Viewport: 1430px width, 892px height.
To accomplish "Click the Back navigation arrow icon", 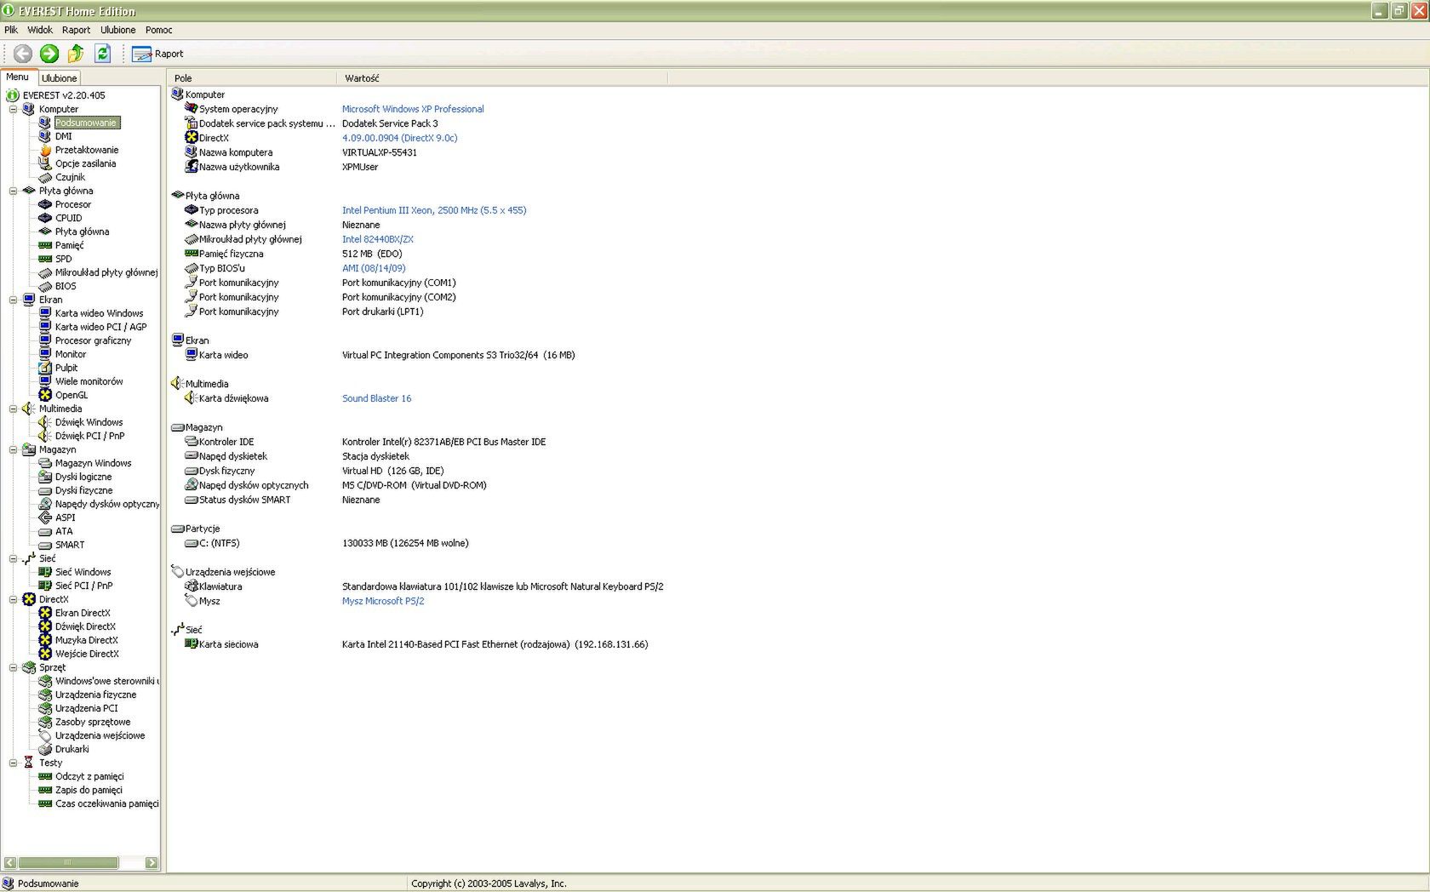I will [23, 54].
